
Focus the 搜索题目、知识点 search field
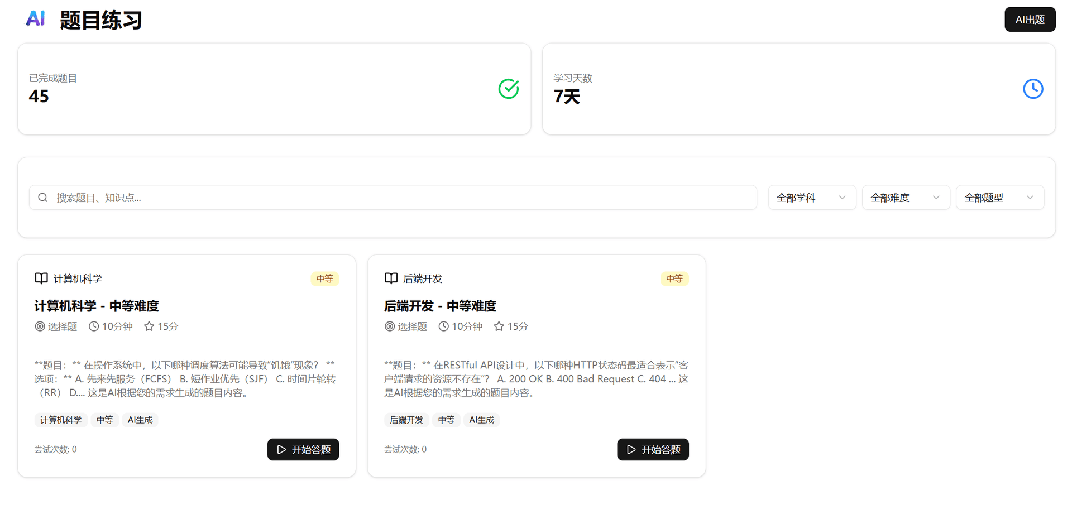(x=402, y=198)
